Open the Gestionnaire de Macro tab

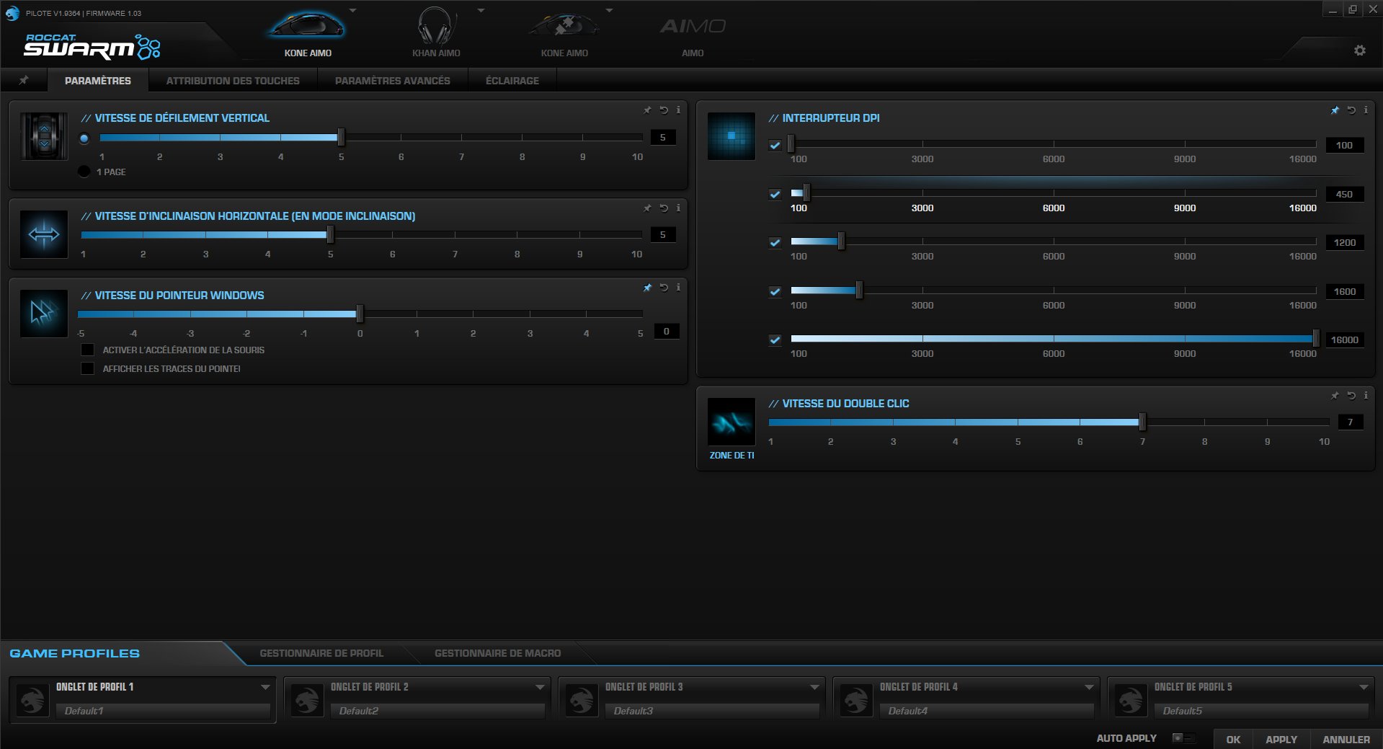click(497, 653)
